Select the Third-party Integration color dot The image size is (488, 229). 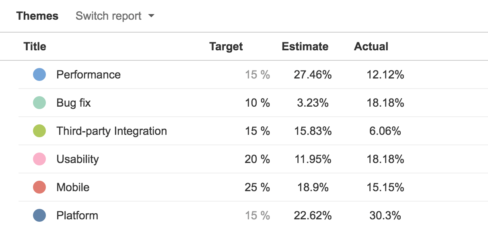click(39, 131)
